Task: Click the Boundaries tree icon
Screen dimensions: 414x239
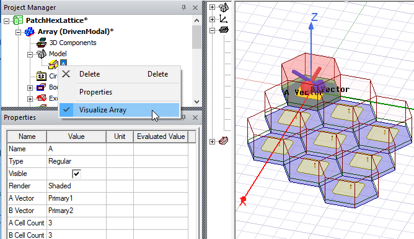Action: [x=42, y=87]
